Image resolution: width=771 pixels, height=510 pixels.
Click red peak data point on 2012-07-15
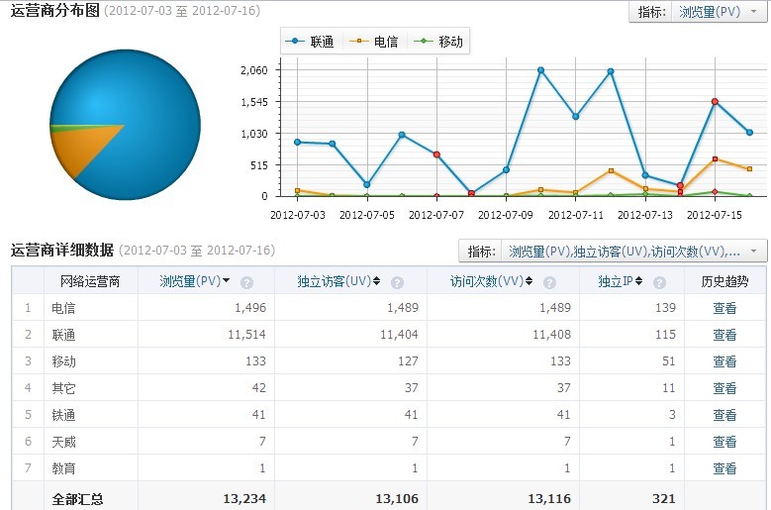[715, 101]
